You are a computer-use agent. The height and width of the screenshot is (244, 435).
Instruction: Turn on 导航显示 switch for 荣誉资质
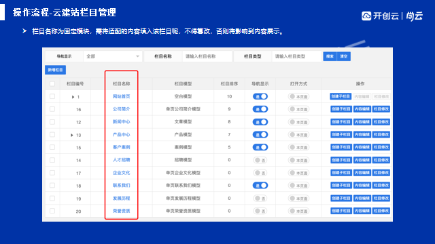point(260,211)
